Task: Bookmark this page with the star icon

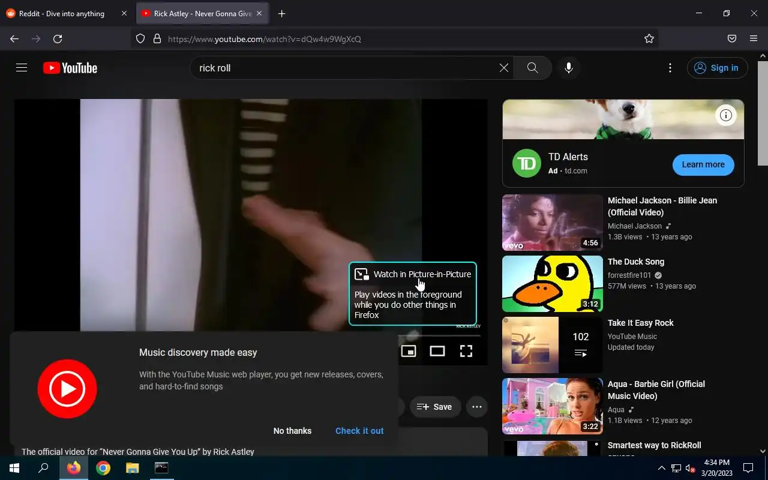Action: pyautogui.click(x=649, y=38)
